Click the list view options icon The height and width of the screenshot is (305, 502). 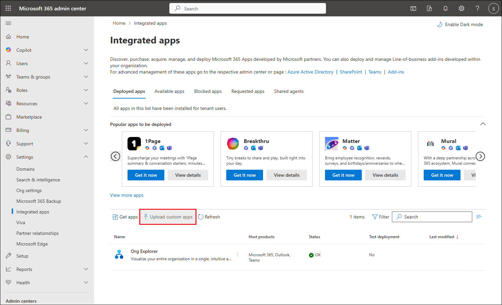(x=479, y=217)
